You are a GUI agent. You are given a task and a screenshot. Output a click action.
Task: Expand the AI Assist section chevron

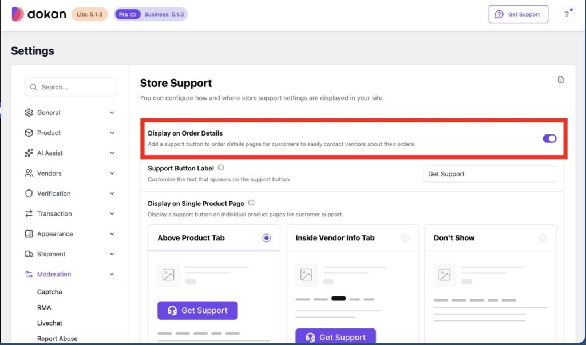[112, 153]
